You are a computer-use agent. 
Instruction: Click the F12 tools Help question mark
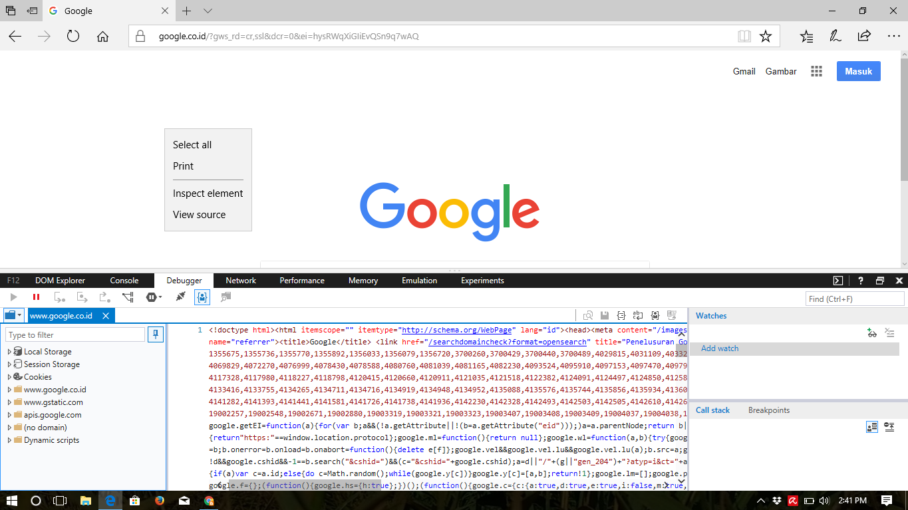pyautogui.click(x=861, y=281)
